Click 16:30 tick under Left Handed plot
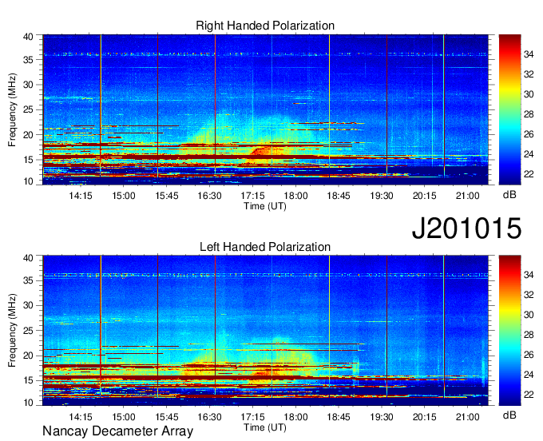 [x=209, y=416]
